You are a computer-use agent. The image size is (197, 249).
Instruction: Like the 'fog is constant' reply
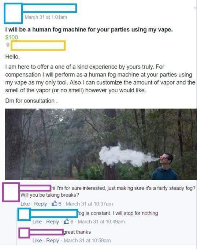37,222
